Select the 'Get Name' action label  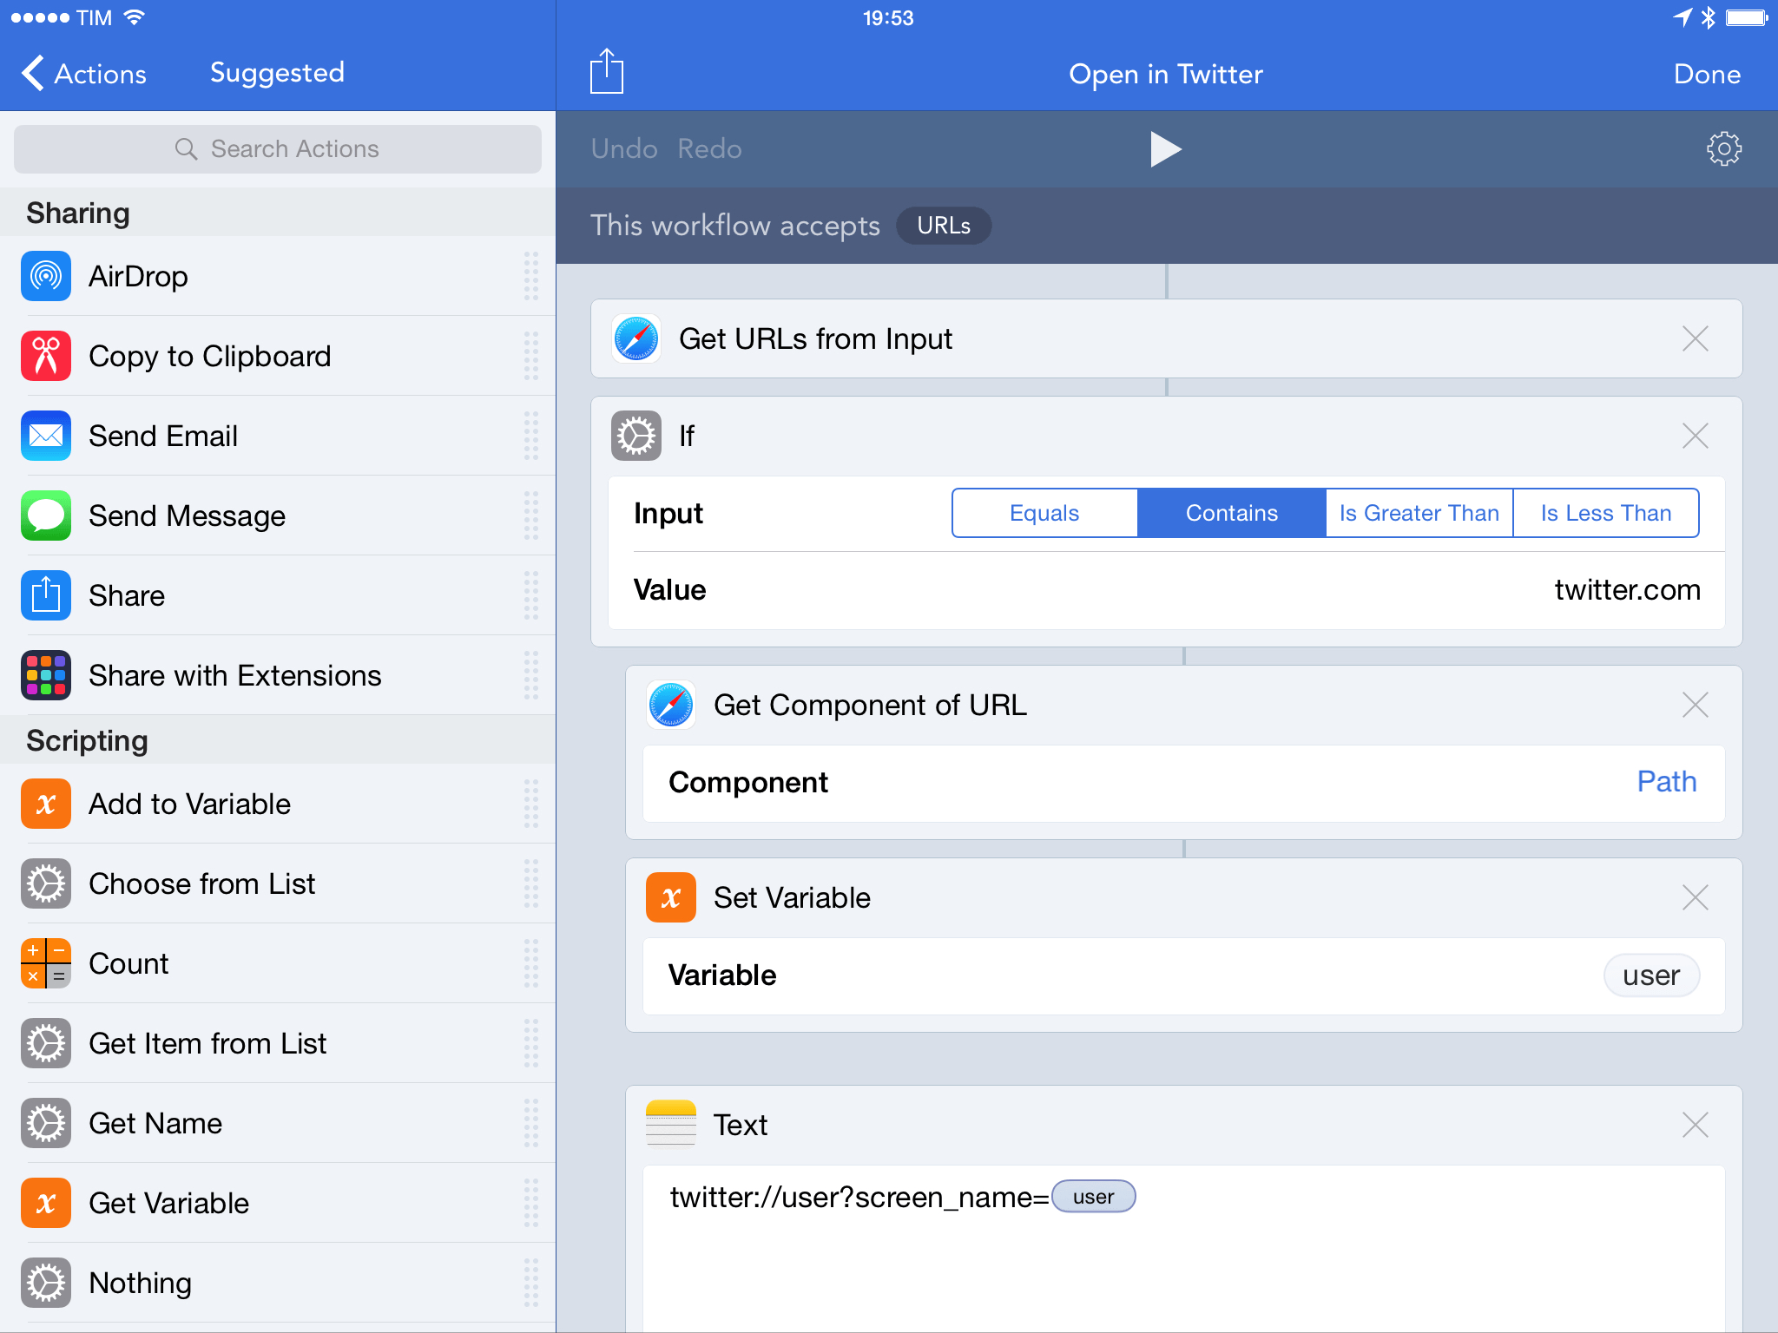pos(155,1123)
